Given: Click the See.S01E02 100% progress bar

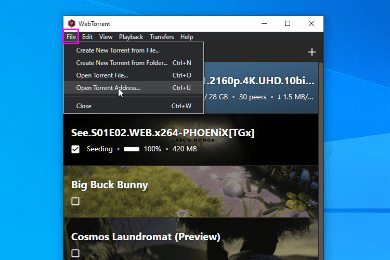Looking at the screenshot, I should pos(132,149).
